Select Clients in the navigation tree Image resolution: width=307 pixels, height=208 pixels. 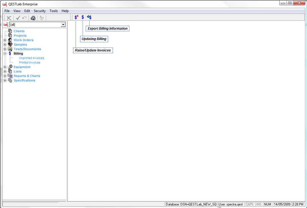[19, 31]
